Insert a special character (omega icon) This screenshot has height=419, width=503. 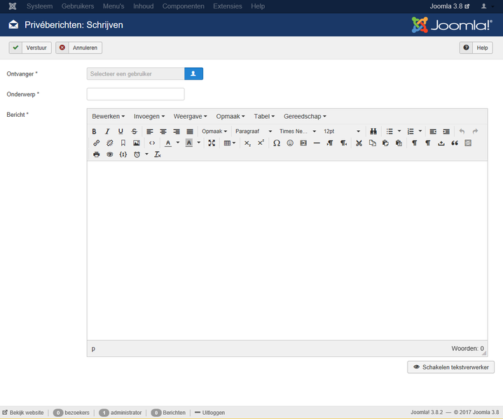[277, 143]
